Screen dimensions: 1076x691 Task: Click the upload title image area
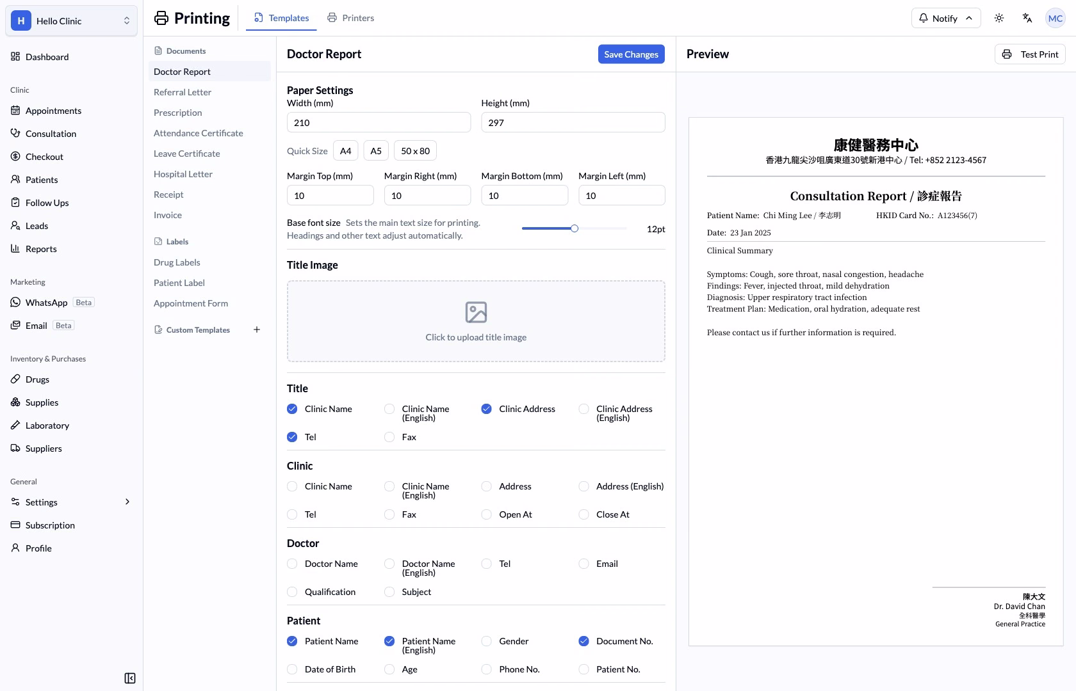pyautogui.click(x=476, y=321)
